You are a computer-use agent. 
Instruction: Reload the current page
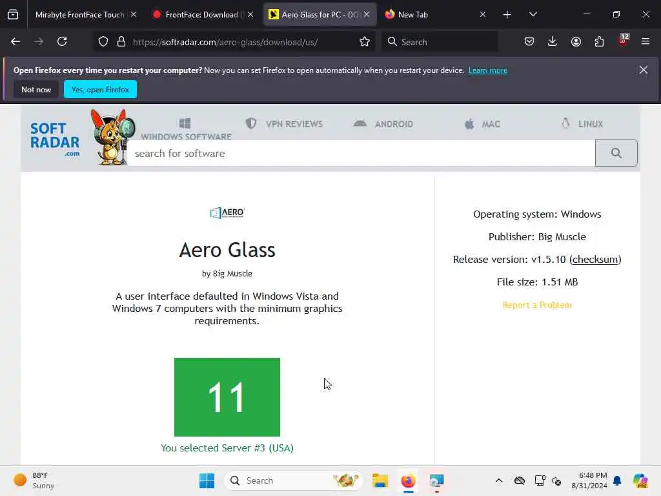point(62,41)
